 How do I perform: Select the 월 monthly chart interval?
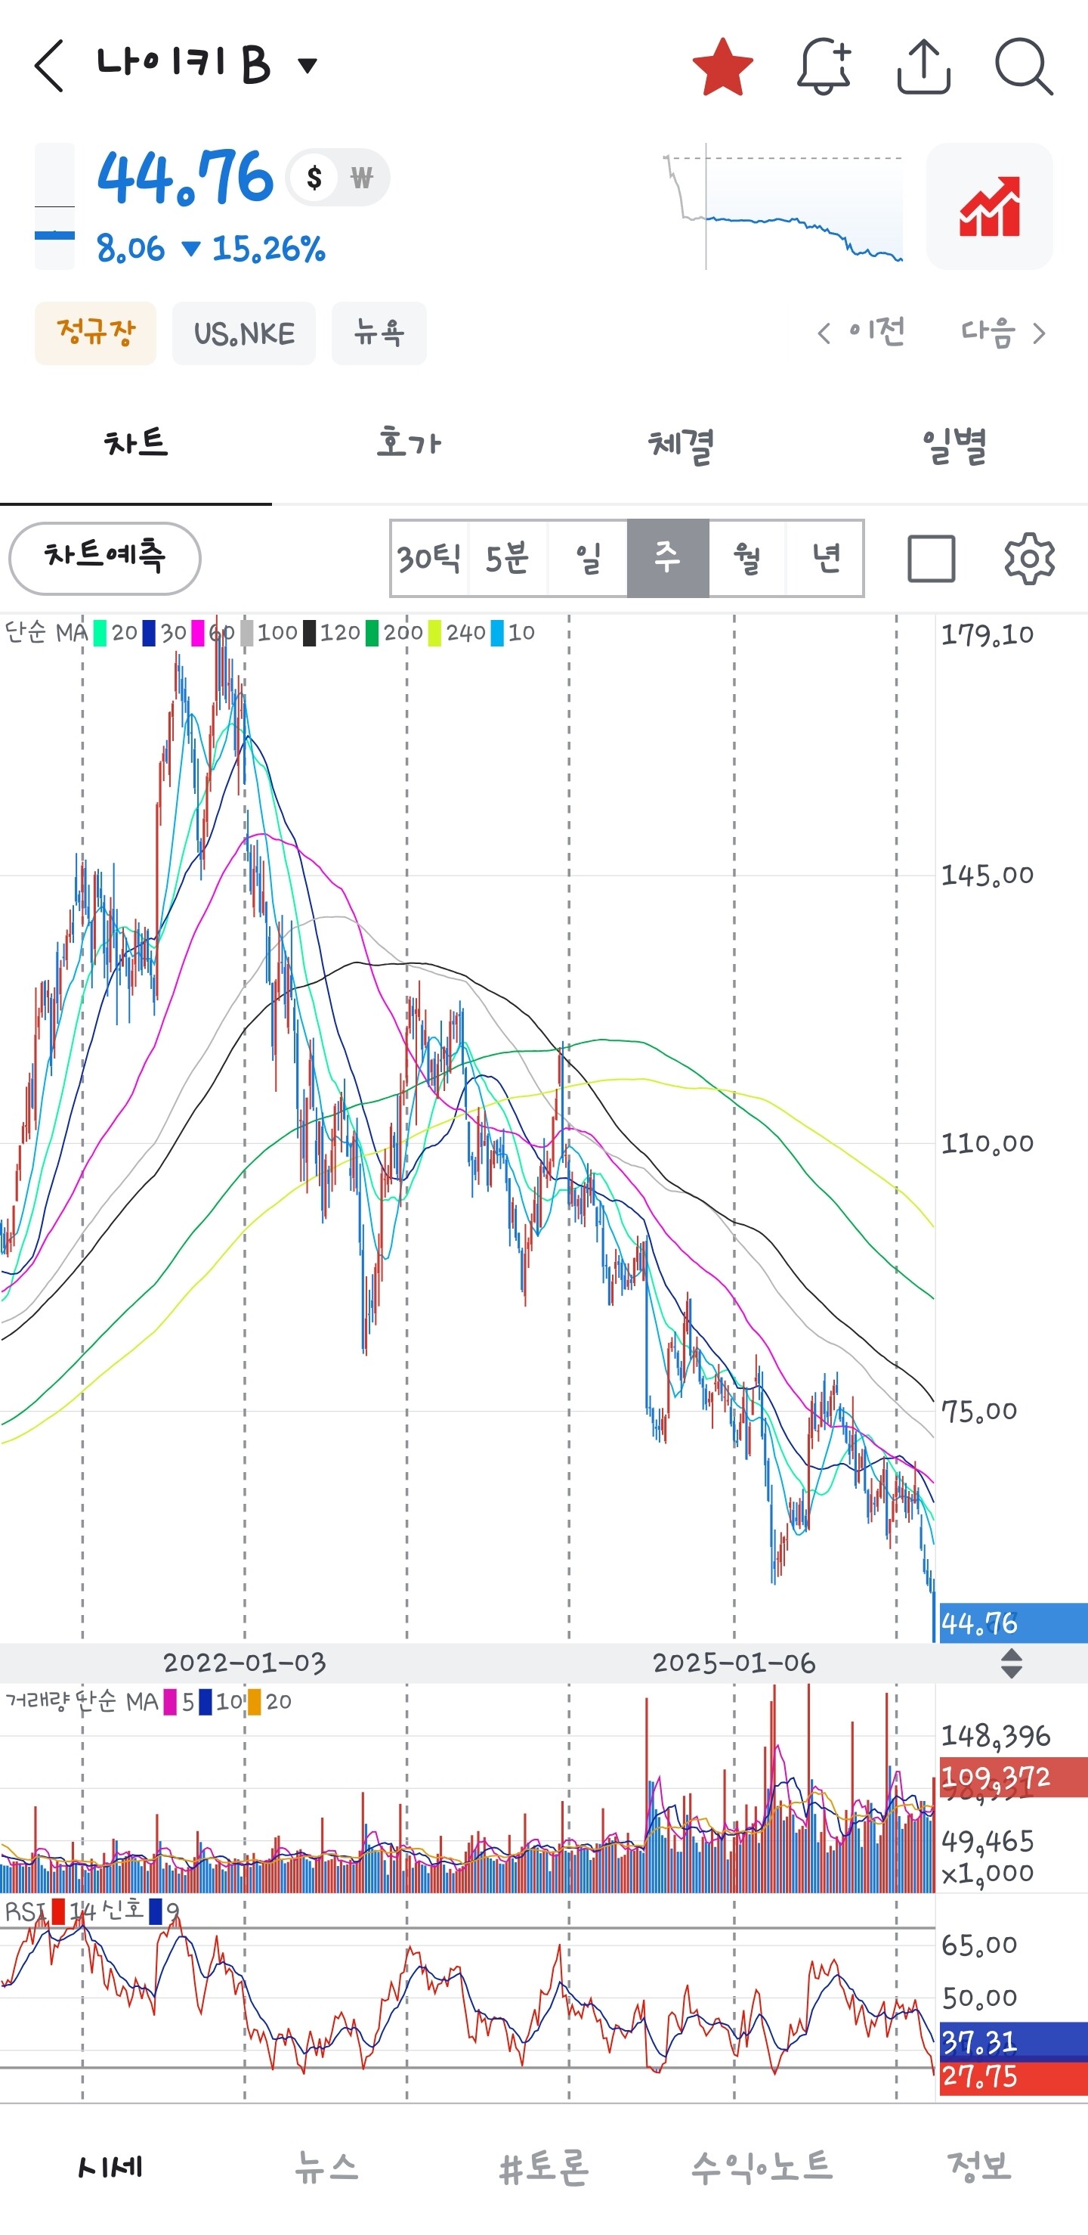coord(746,558)
